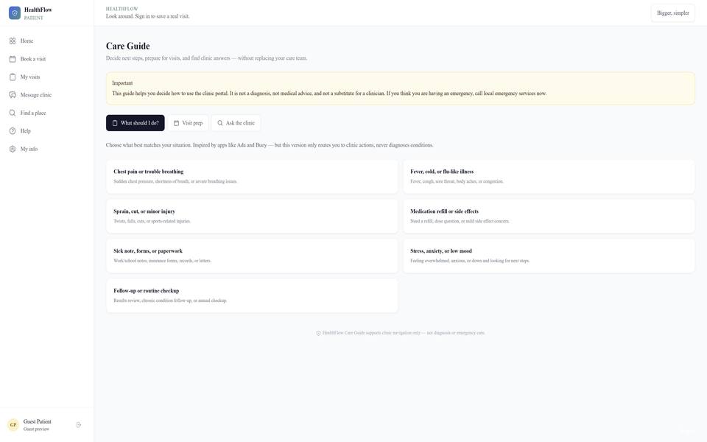Choose Follow-up or routine checkup card
707x442 pixels.
click(252, 295)
